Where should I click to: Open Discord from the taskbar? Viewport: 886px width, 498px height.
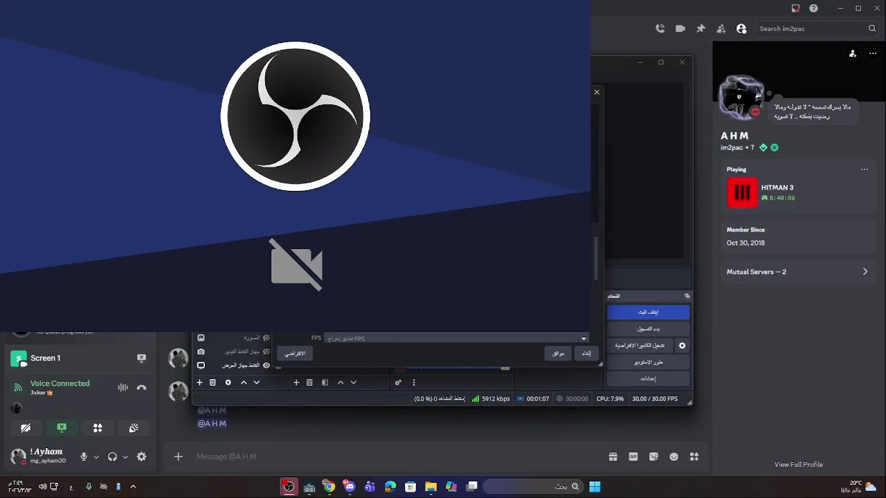tap(350, 487)
